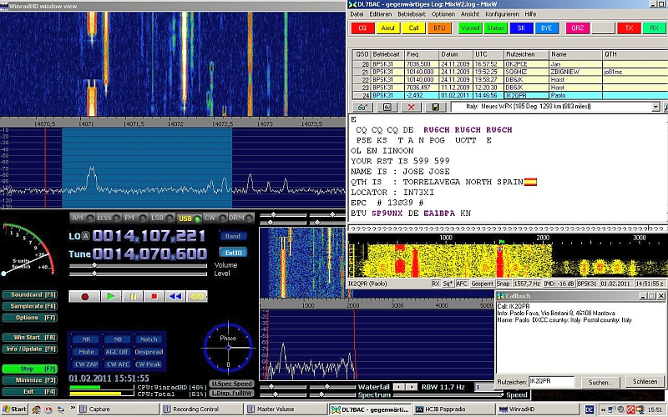Open the Editieren menu
Viewport: 668px width, 417px height.
pyautogui.click(x=380, y=14)
